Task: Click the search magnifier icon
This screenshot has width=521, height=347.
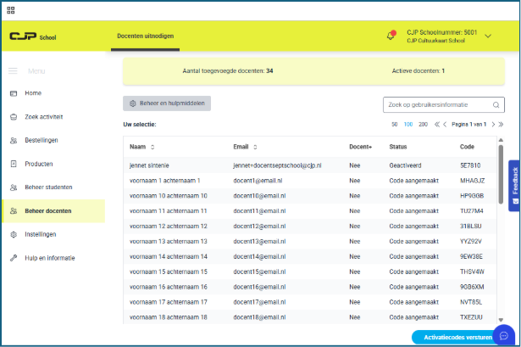Action: pos(496,105)
